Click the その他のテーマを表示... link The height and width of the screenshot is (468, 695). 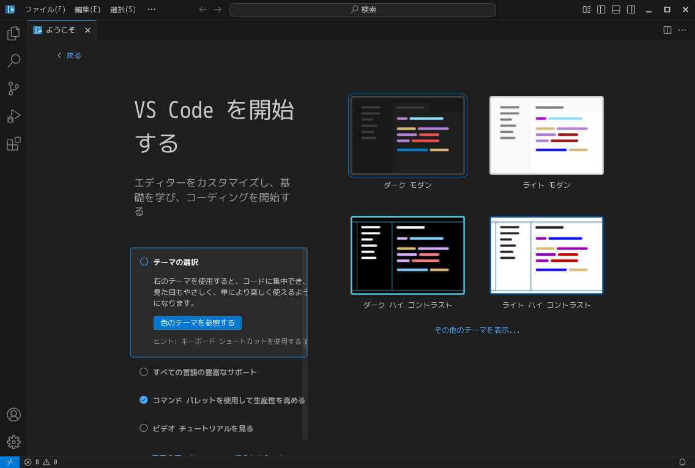pyautogui.click(x=477, y=330)
